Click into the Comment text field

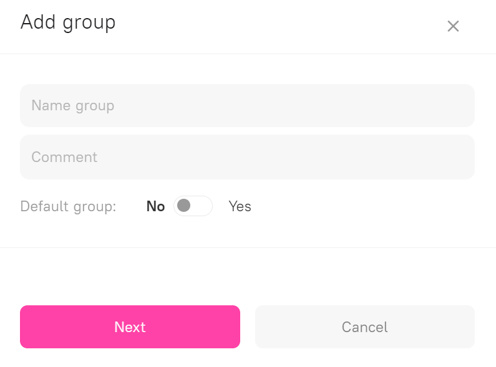tap(247, 157)
